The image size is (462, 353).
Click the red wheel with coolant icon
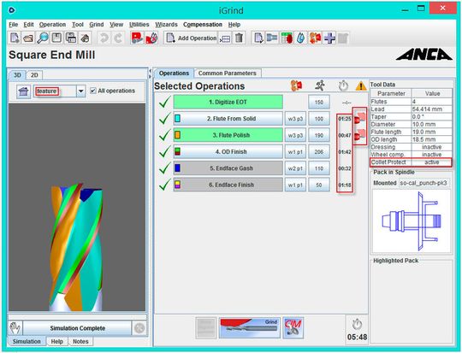click(151, 38)
